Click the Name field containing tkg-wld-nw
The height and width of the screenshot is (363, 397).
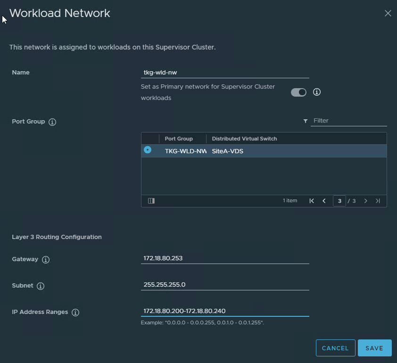point(225,73)
